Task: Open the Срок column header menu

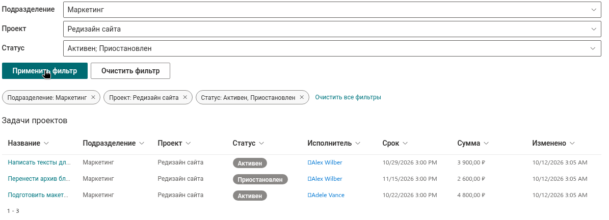Action: (395, 143)
